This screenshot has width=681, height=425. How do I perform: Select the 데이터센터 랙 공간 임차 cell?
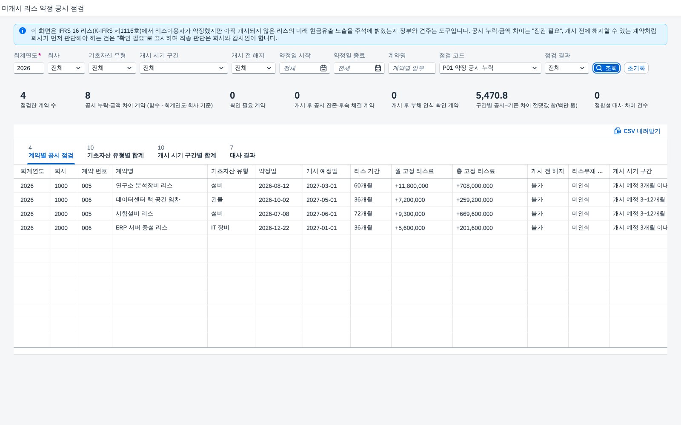coord(160,200)
